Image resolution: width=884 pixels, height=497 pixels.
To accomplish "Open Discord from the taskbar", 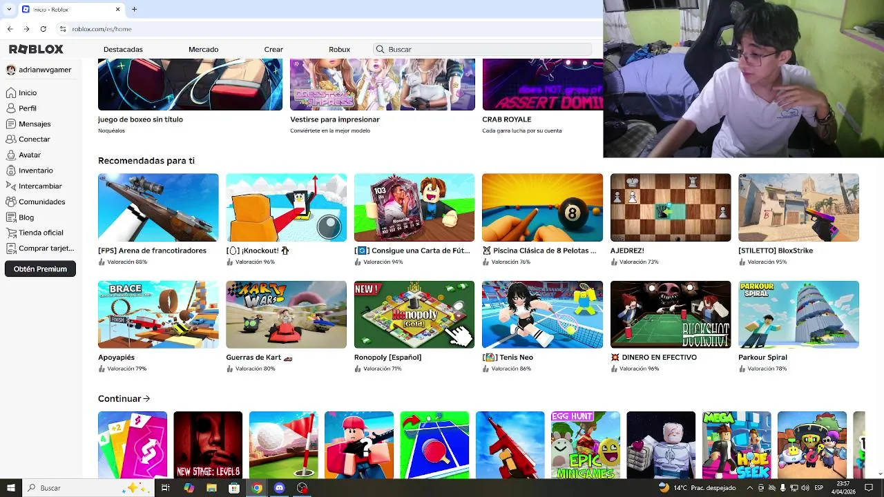I will (x=280, y=487).
